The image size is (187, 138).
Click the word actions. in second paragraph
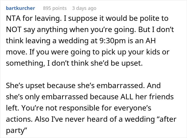tap(19, 119)
